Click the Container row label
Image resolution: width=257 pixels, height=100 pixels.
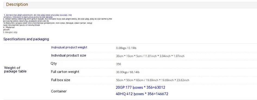59,91
